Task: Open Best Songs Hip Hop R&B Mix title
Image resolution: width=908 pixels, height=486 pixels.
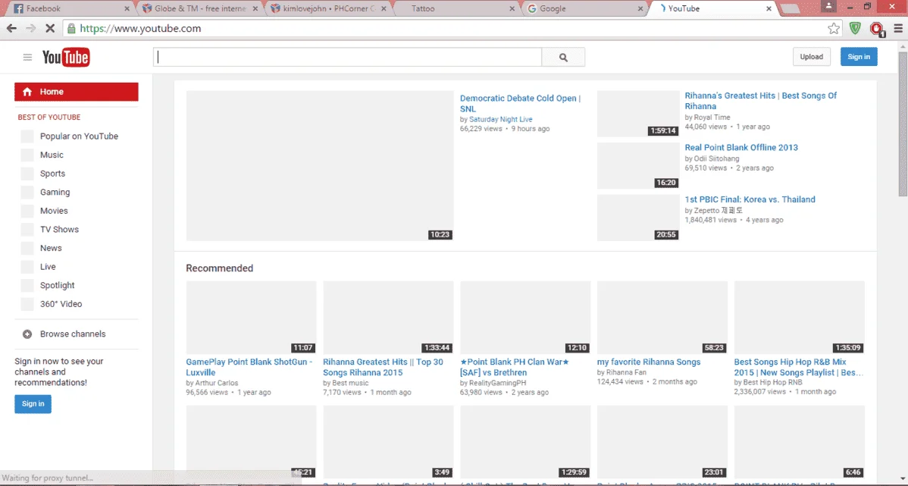Action: pos(799,367)
